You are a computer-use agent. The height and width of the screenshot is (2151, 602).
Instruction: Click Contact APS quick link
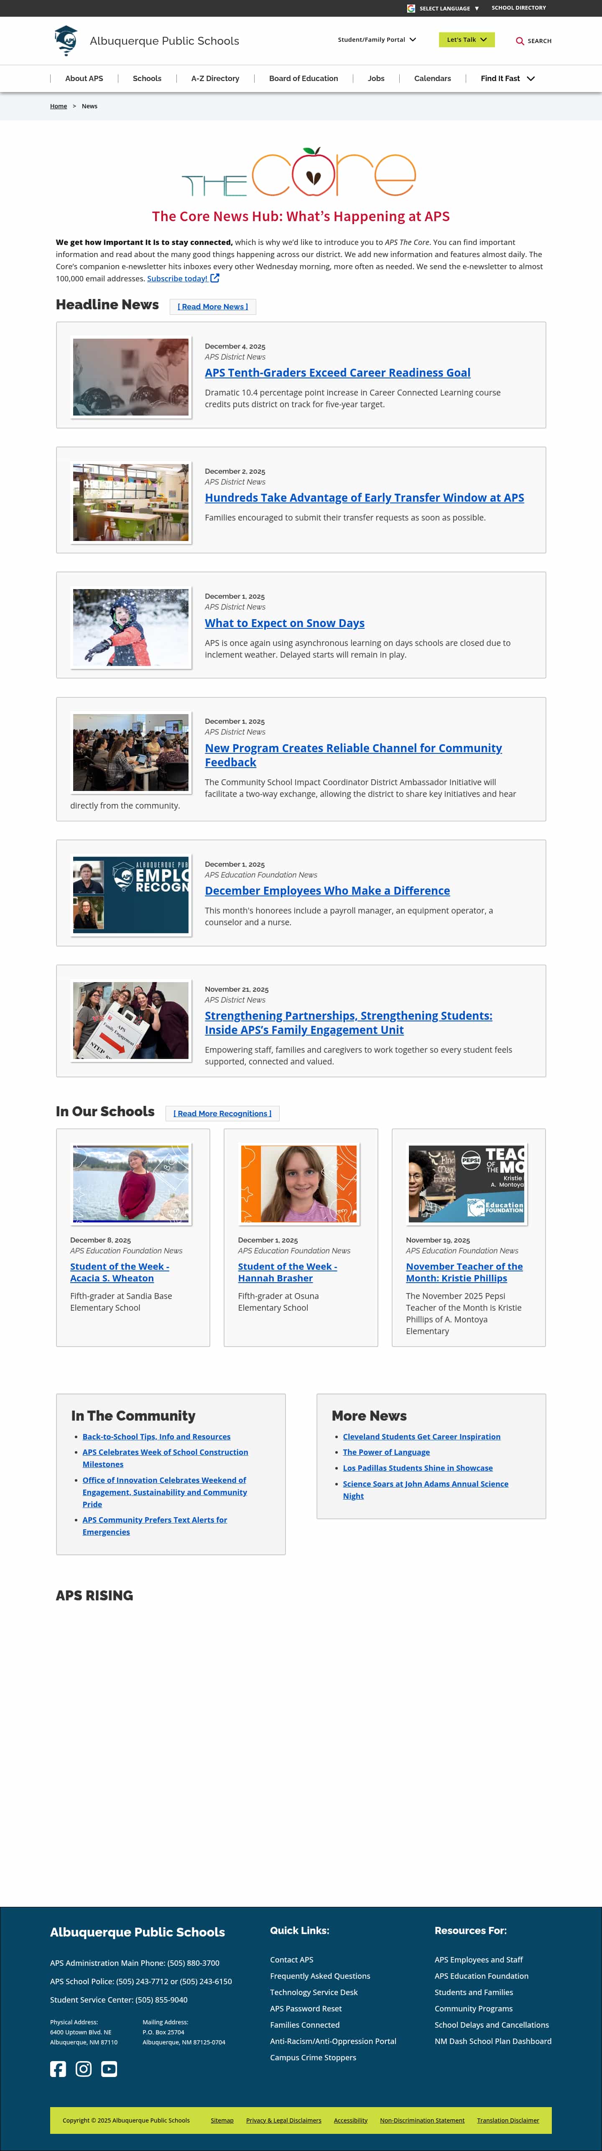coord(291,1960)
